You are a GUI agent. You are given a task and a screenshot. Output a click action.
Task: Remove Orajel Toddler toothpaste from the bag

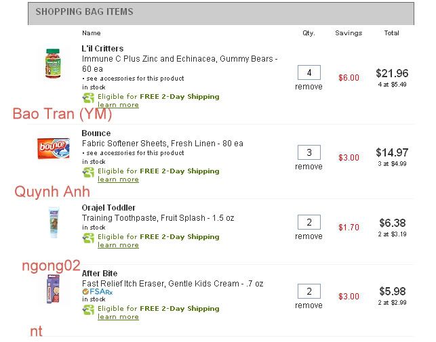pos(309,236)
